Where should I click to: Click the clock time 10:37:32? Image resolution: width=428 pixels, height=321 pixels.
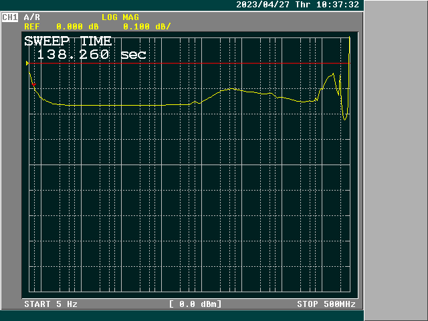tap(337, 5)
